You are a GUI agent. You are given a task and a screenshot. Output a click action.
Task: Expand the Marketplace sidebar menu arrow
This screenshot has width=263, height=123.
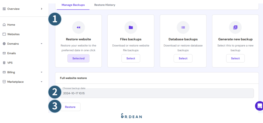(x=42, y=82)
